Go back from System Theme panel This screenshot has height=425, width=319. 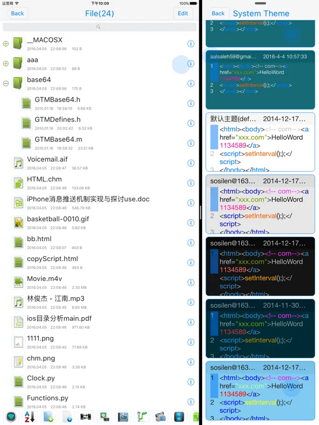pyautogui.click(x=218, y=13)
